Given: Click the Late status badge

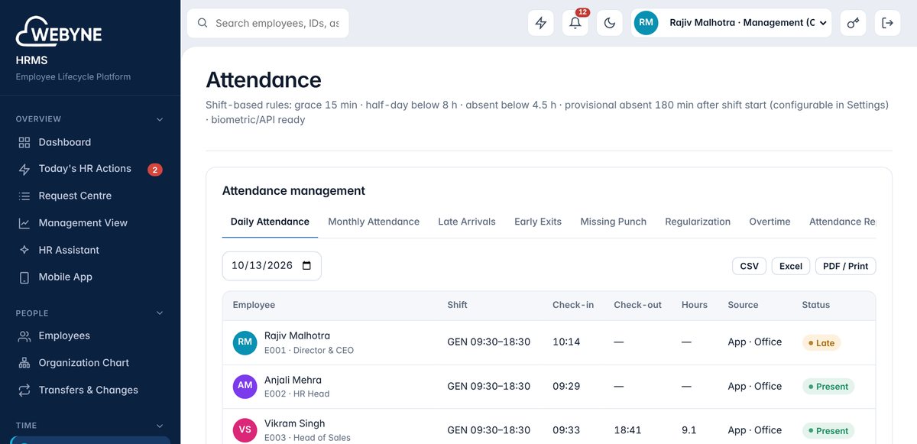Looking at the screenshot, I should tap(821, 343).
